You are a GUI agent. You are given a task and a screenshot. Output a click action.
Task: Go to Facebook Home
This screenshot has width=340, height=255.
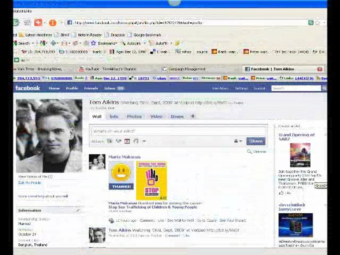click(54, 88)
